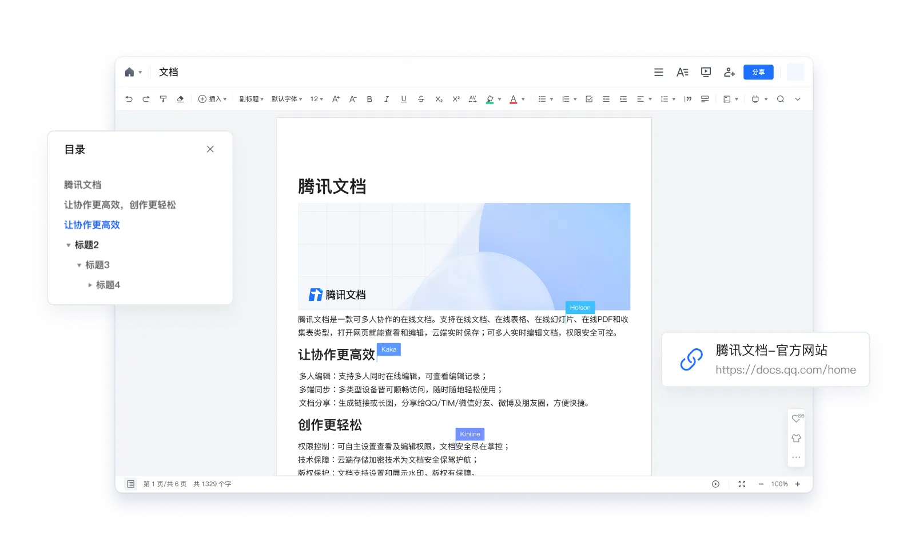
Task: Expand the 标题4 outline node
Action: [90, 285]
